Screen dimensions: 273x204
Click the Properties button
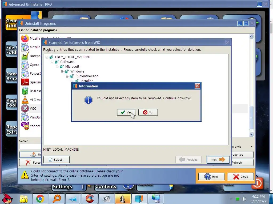pyautogui.click(x=242, y=155)
